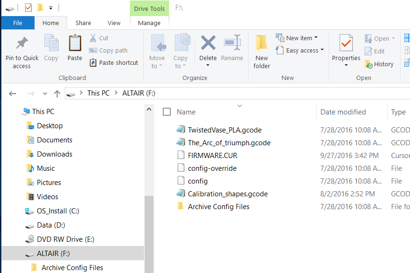
Task: Select The_Arc_of_triumph.gcode file
Action: coord(229,142)
